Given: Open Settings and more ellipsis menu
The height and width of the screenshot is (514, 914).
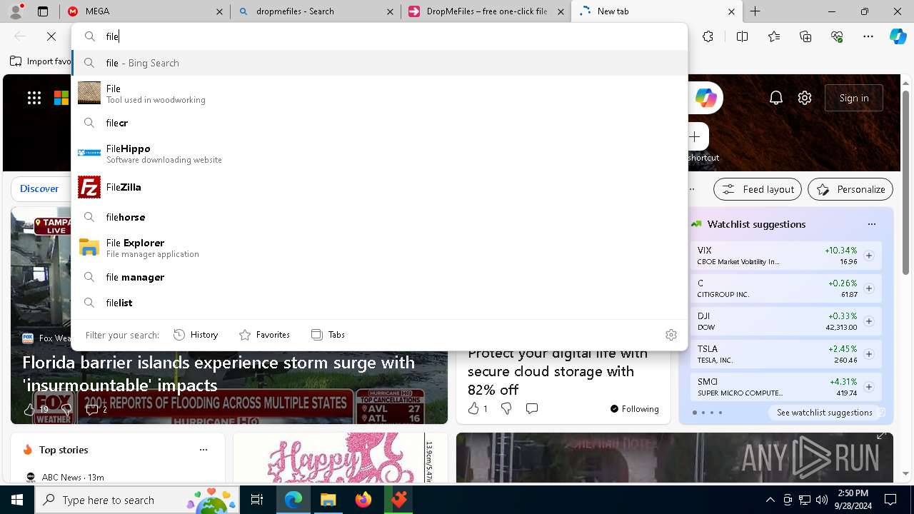Looking at the screenshot, I should tap(868, 36).
